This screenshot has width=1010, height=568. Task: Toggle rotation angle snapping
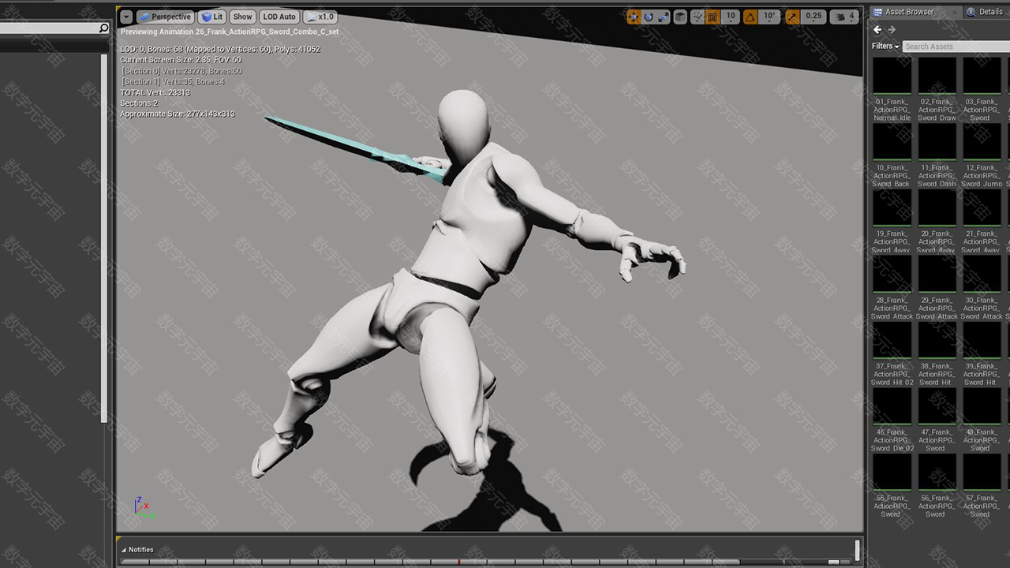click(750, 17)
